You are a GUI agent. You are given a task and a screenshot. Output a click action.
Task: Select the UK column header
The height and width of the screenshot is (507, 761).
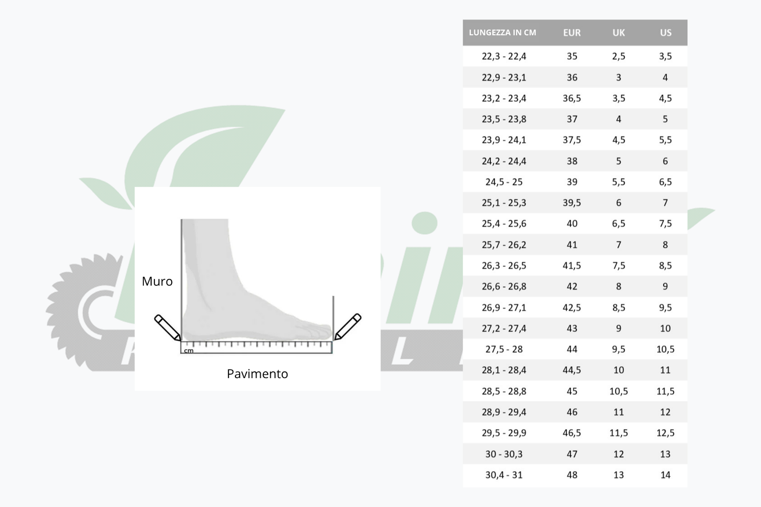tap(619, 33)
